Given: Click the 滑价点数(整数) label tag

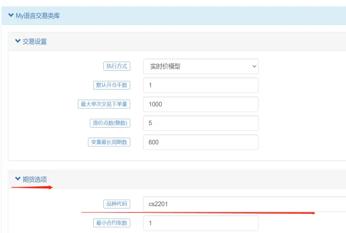Looking at the screenshot, I should click(x=110, y=123).
